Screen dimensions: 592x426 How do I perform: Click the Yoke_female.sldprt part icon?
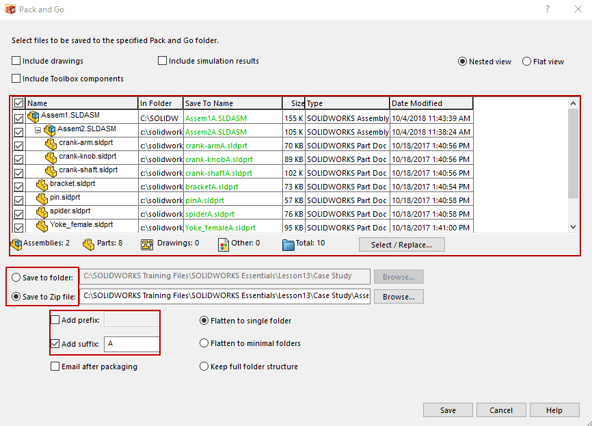pyautogui.click(x=42, y=226)
